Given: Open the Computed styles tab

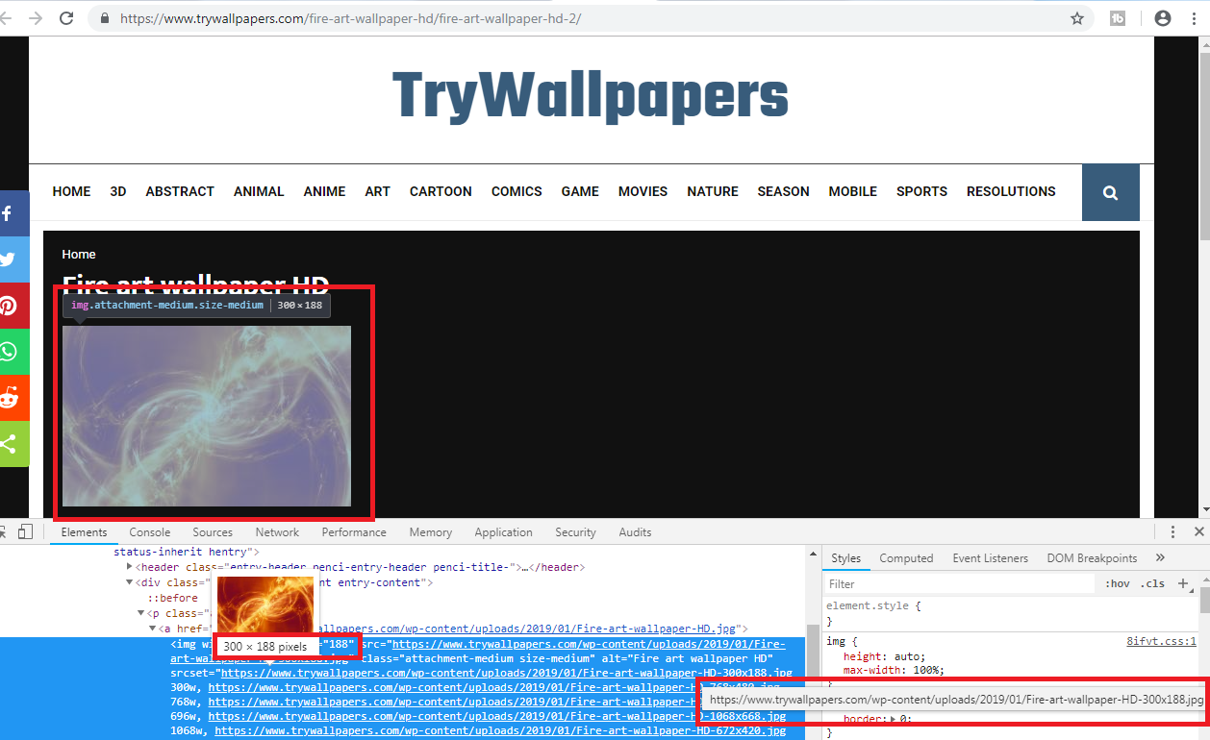Looking at the screenshot, I should click(x=906, y=558).
